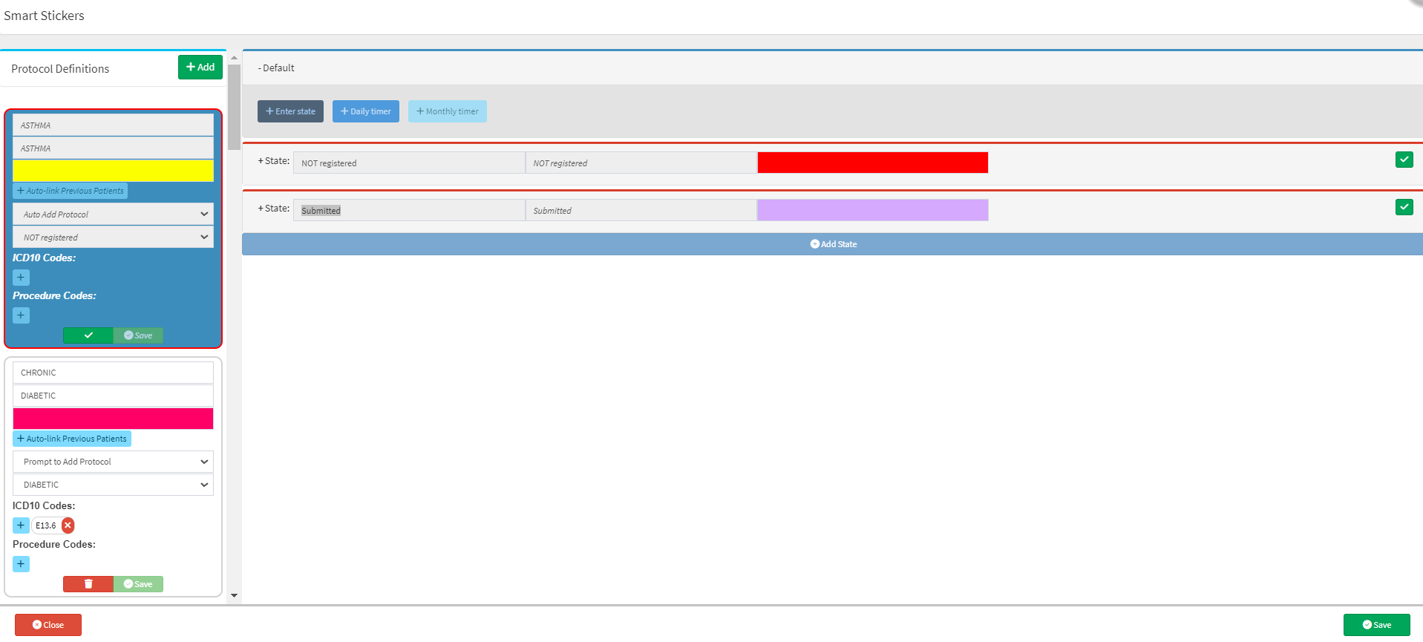1423x642 pixels.
Task: Delete the CHRONIC protocol with trash button
Action: 88,584
